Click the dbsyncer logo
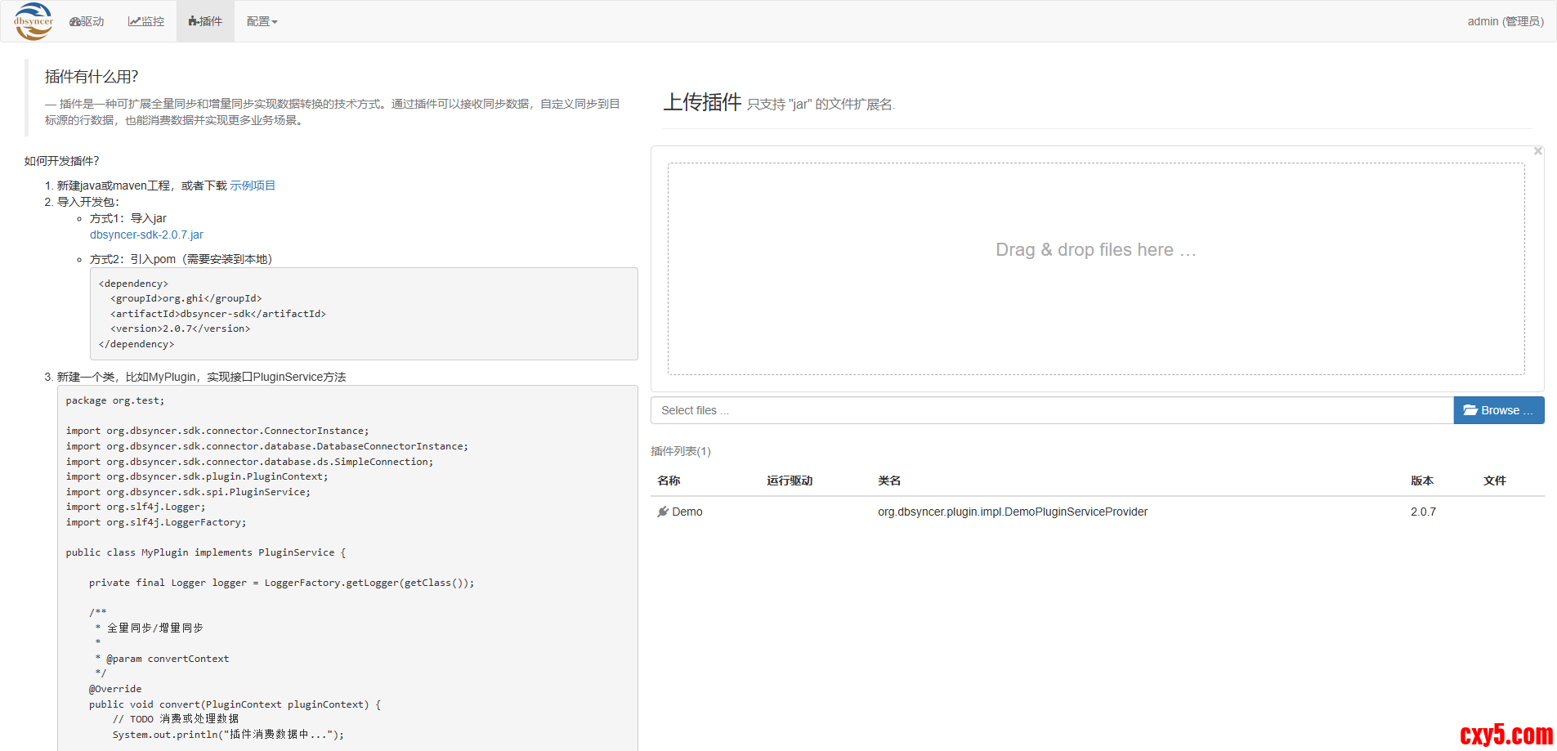The height and width of the screenshot is (751, 1557). click(34, 21)
